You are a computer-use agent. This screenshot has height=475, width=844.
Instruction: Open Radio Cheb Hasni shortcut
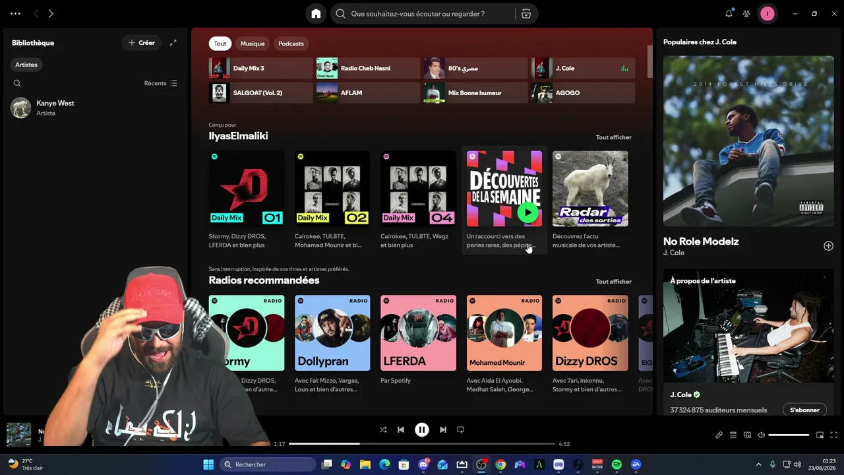pyautogui.click(x=369, y=68)
